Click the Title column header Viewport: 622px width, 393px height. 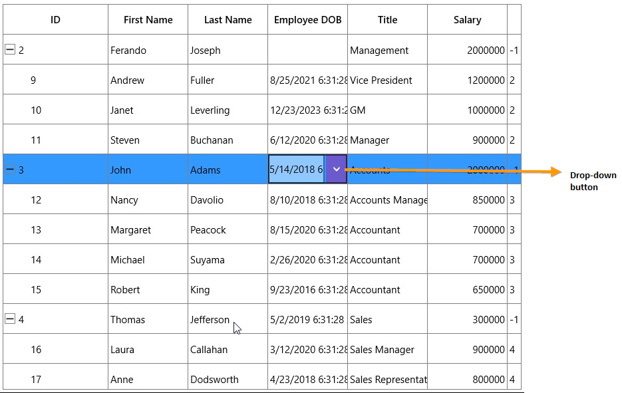(x=387, y=19)
